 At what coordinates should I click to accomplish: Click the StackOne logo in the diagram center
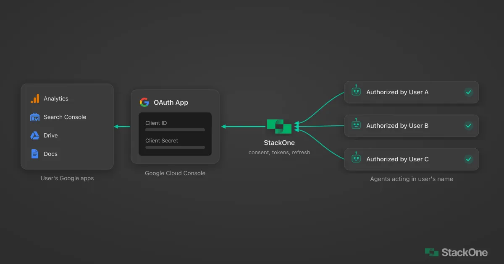[279, 127]
